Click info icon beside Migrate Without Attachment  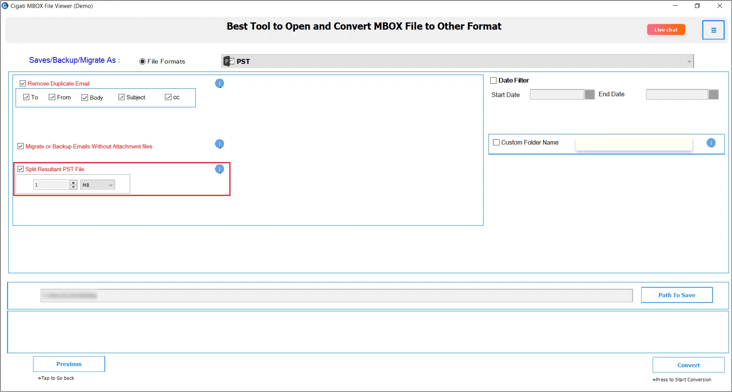click(x=219, y=144)
